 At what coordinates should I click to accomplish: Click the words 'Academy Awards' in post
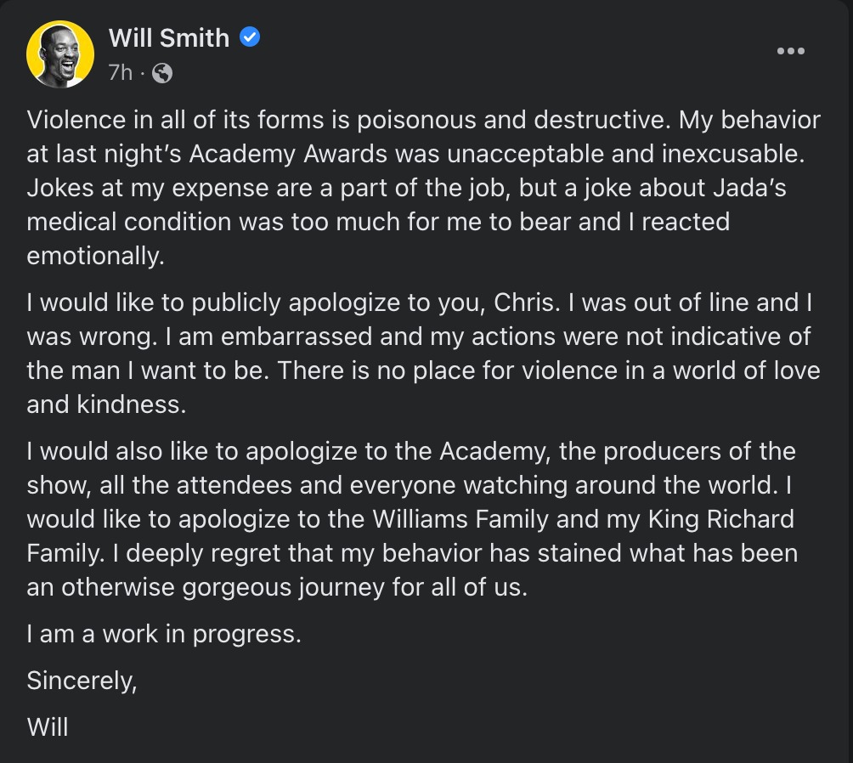288,154
